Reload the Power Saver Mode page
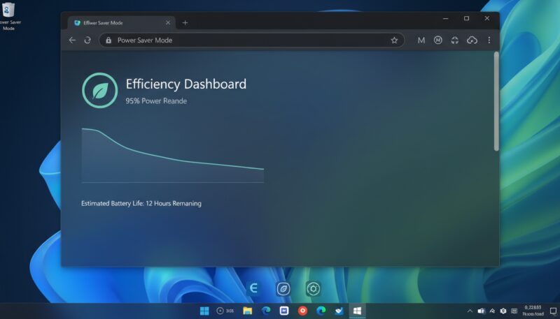Screen dimensions: 560x319 point(87,40)
